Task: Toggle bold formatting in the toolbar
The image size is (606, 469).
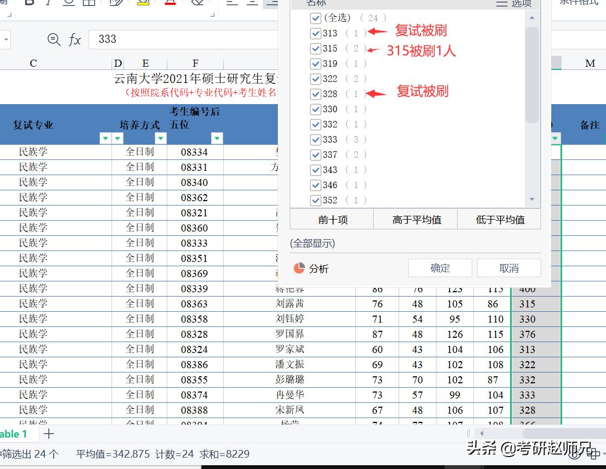Action: 30,2
